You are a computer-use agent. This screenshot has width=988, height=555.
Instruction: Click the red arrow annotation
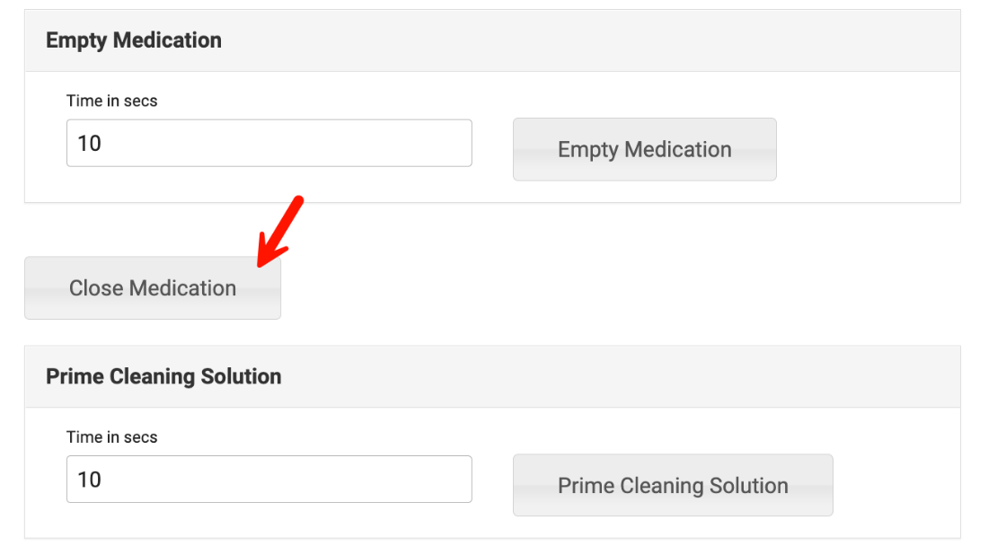coord(281,229)
